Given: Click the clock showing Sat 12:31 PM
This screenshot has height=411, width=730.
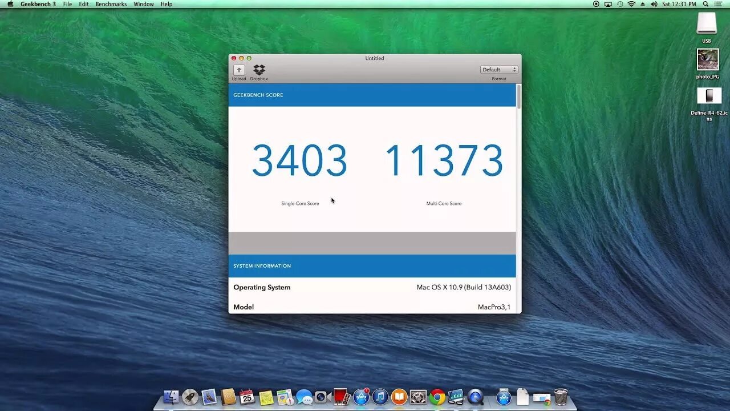Looking at the screenshot, I should pos(679,4).
